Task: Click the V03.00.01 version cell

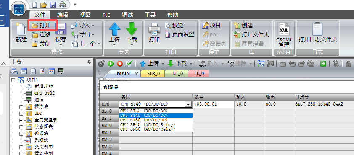Action: (x=213, y=104)
